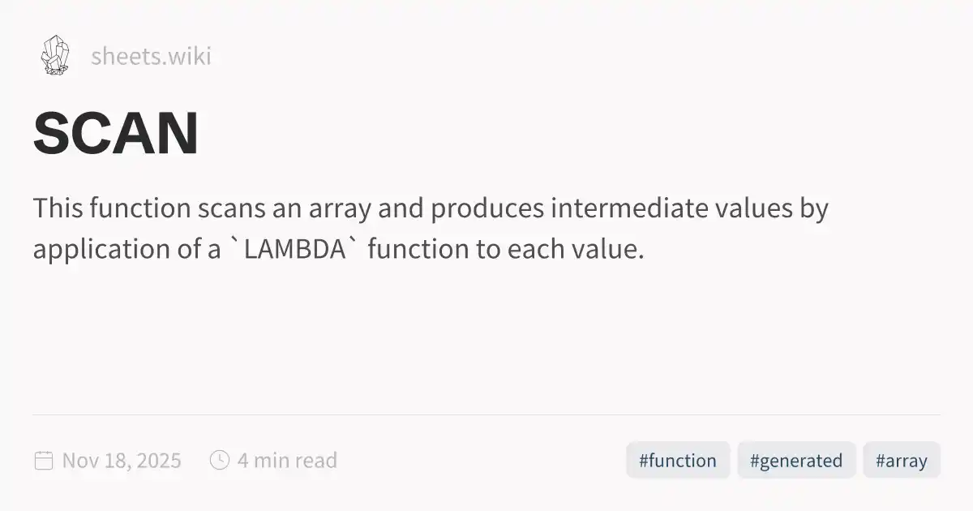Viewport: 973px width, 511px height.
Task: Click the calendar icon beside the date
Action: [x=43, y=461]
